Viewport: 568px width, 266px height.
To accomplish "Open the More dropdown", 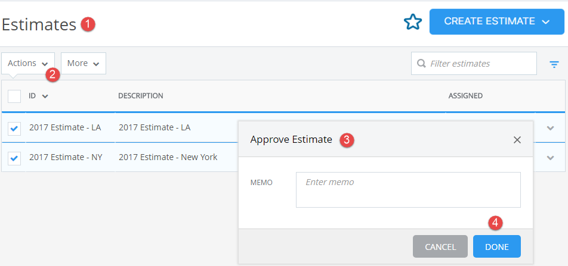I will click(x=84, y=63).
